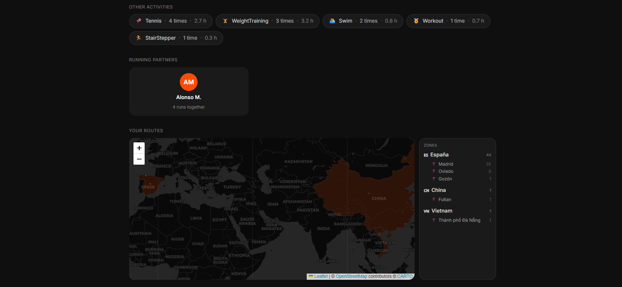Click the 'Your Routes' section heading
This screenshot has height=287, width=622.
click(146, 131)
